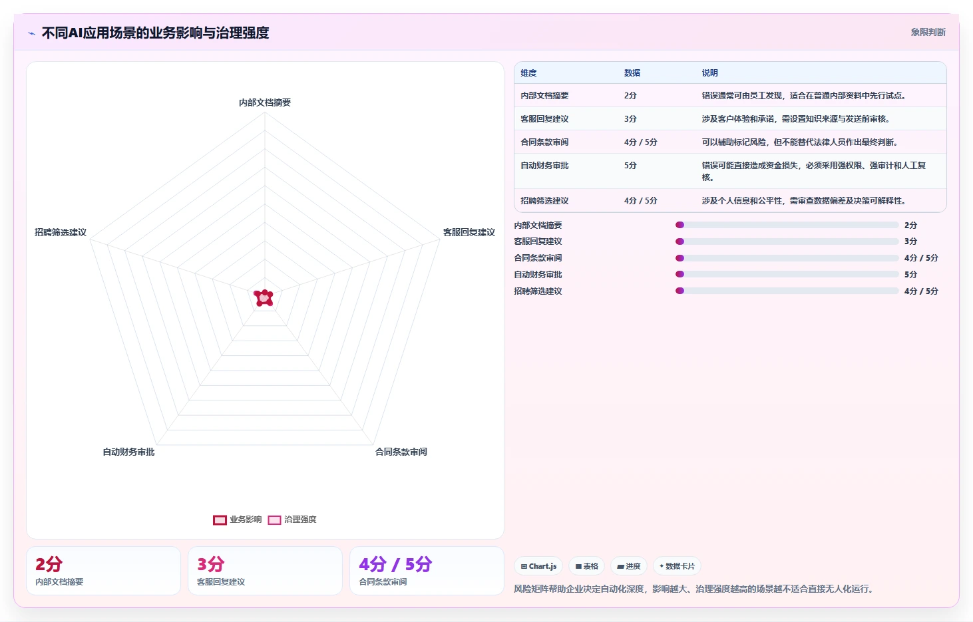Select the 进度 tag chip
The height and width of the screenshot is (622, 973).
tap(628, 566)
